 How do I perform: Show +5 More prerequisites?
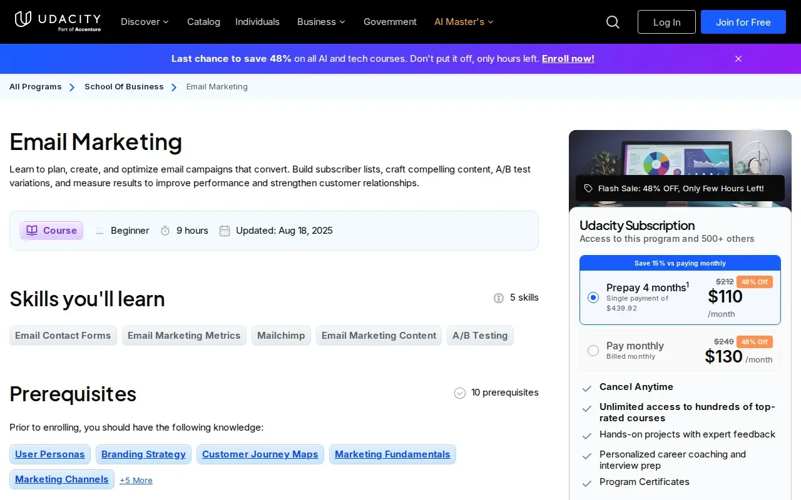136,480
